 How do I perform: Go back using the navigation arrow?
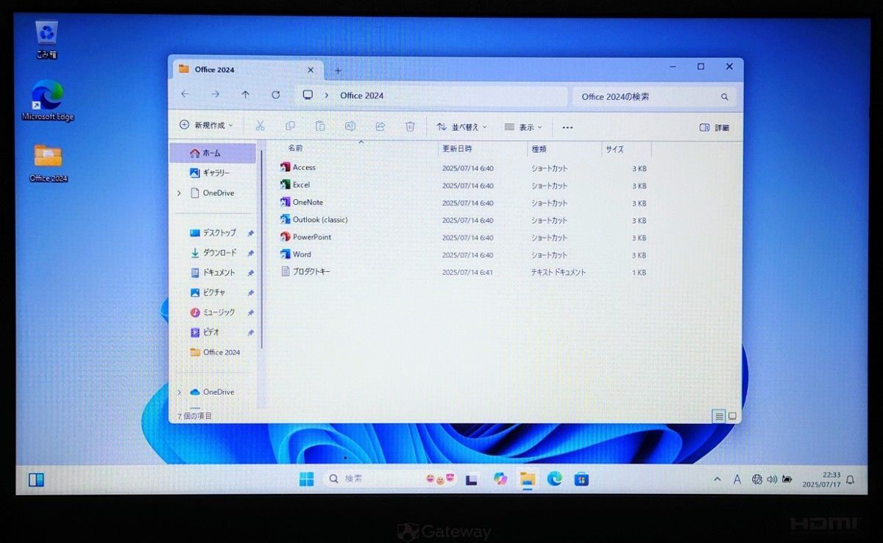pyautogui.click(x=185, y=95)
